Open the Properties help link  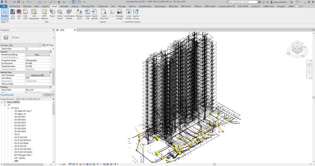(x=7, y=94)
